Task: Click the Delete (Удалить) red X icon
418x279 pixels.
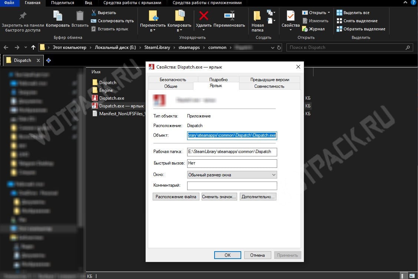Action: pos(203,16)
